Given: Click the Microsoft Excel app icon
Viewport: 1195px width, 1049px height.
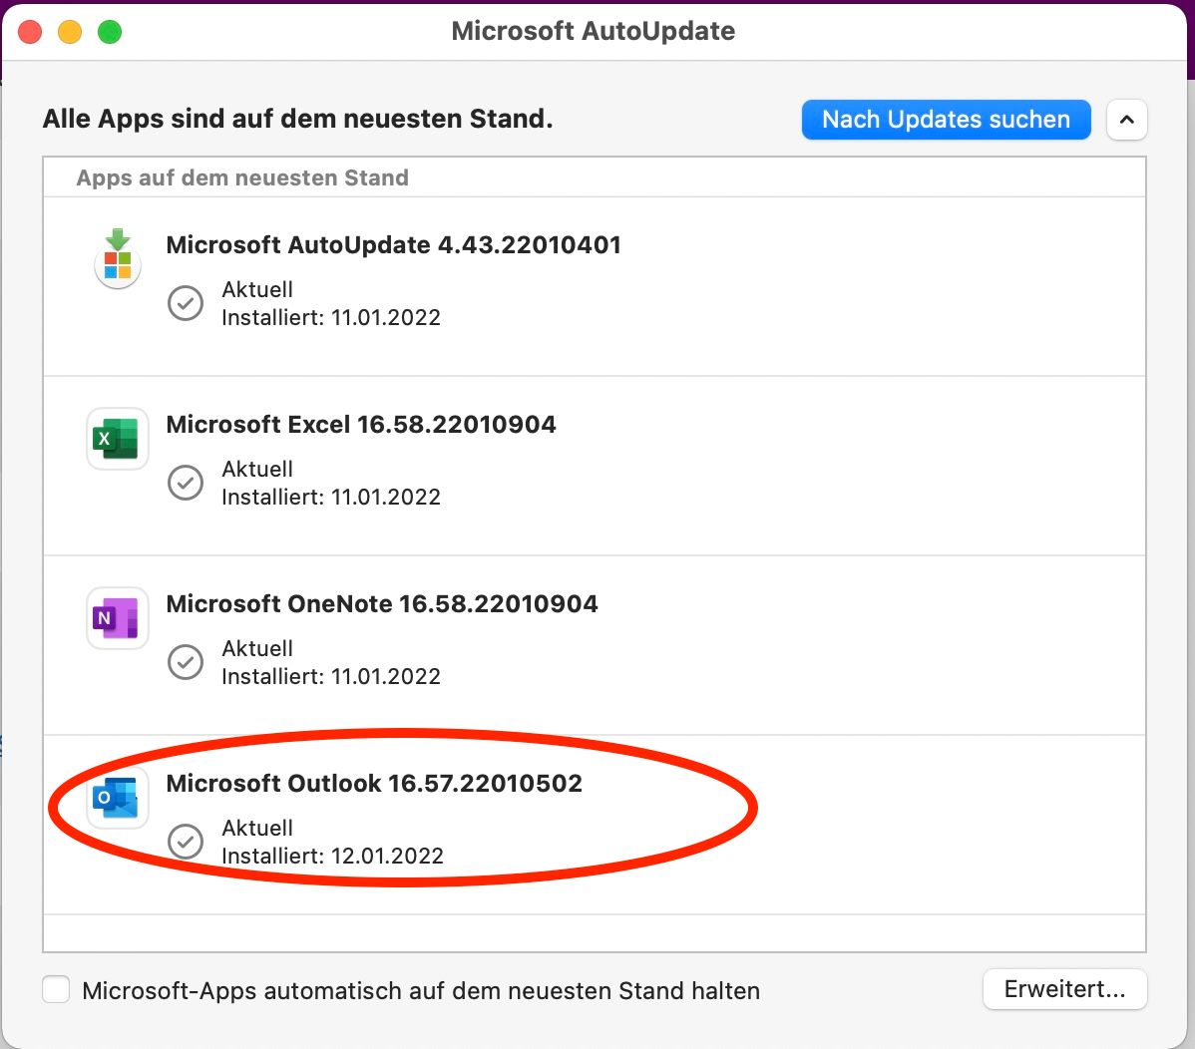Looking at the screenshot, I should [x=118, y=439].
